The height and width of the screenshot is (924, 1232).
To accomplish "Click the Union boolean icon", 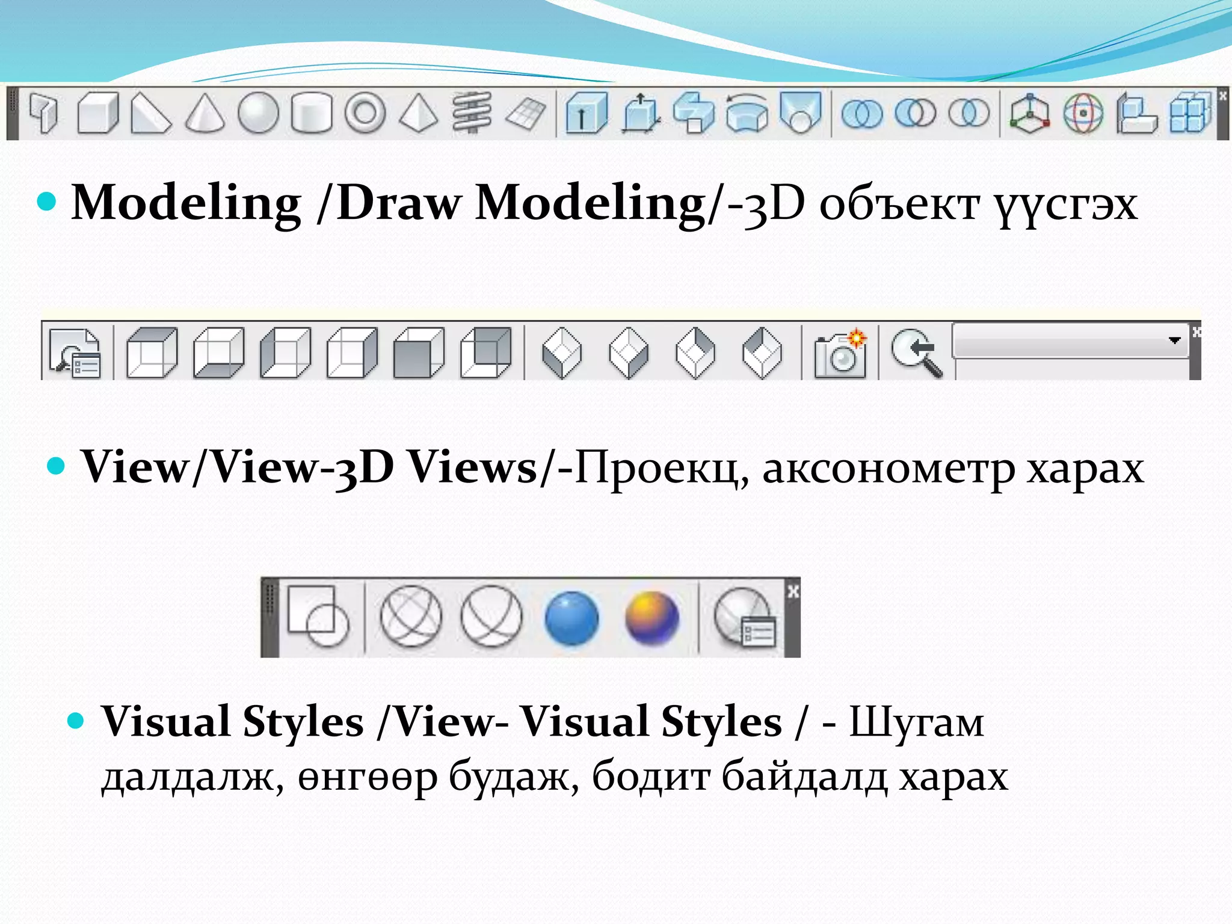I will [x=861, y=113].
